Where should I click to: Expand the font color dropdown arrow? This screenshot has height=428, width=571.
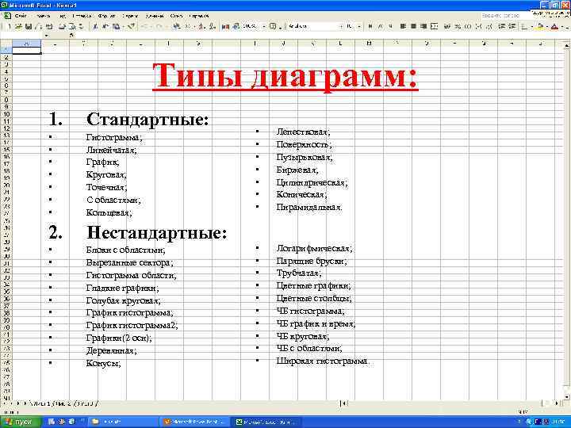562,27
